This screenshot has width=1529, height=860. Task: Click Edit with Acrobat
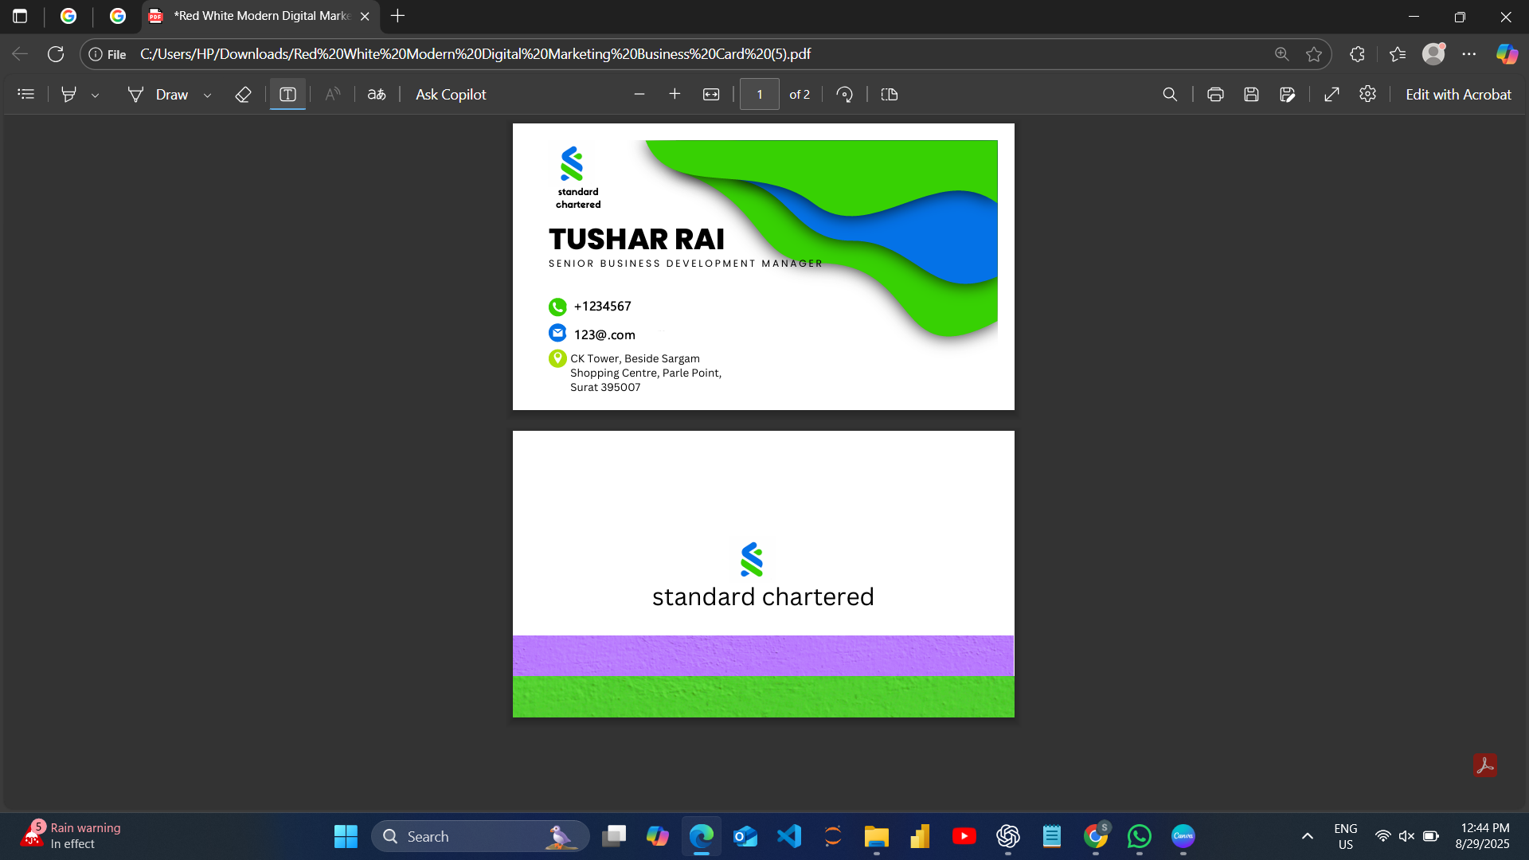[1458, 94]
